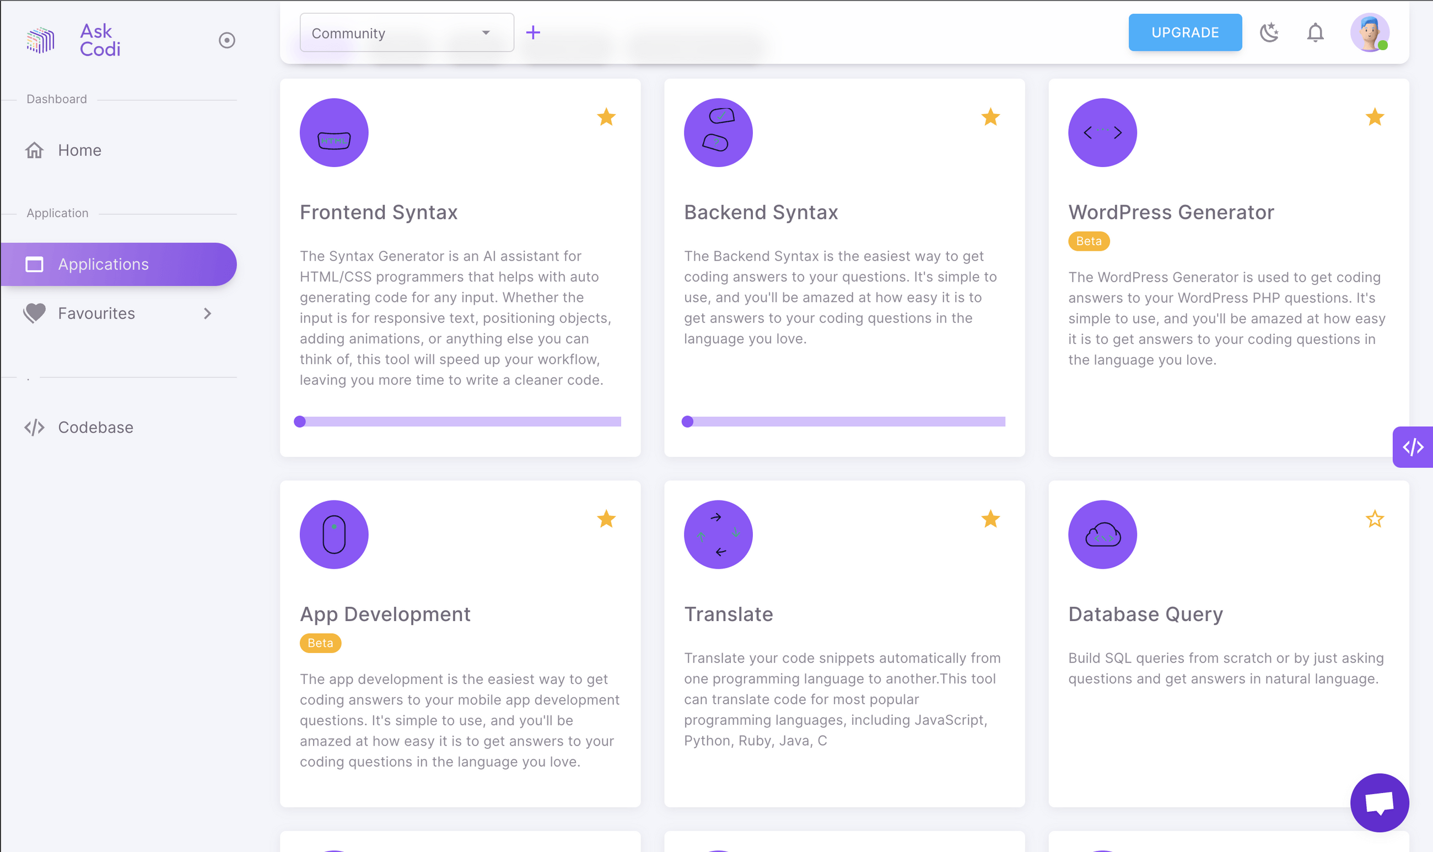The width and height of the screenshot is (1433, 852).
Task: Enable dark mode with the moon icon
Action: coord(1269,33)
